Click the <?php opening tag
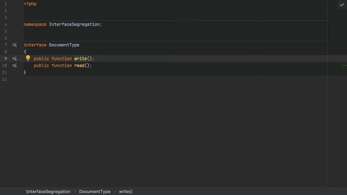This screenshot has height=195, width=347. (30, 4)
